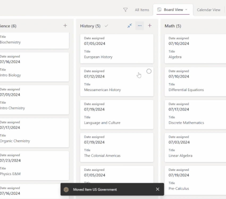
Task: Click date 07/23/2024 on Physics E&M card
Action: point(10,161)
